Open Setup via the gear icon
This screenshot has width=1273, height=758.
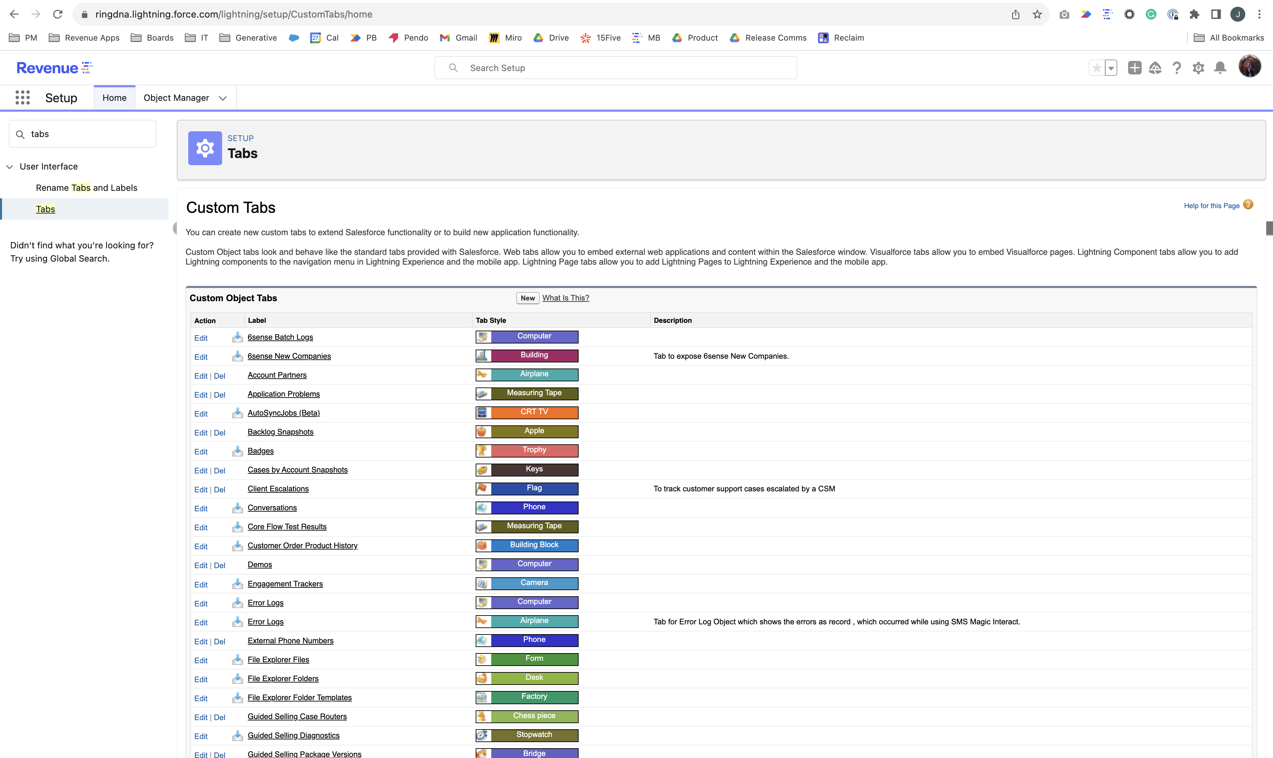pyautogui.click(x=1199, y=67)
